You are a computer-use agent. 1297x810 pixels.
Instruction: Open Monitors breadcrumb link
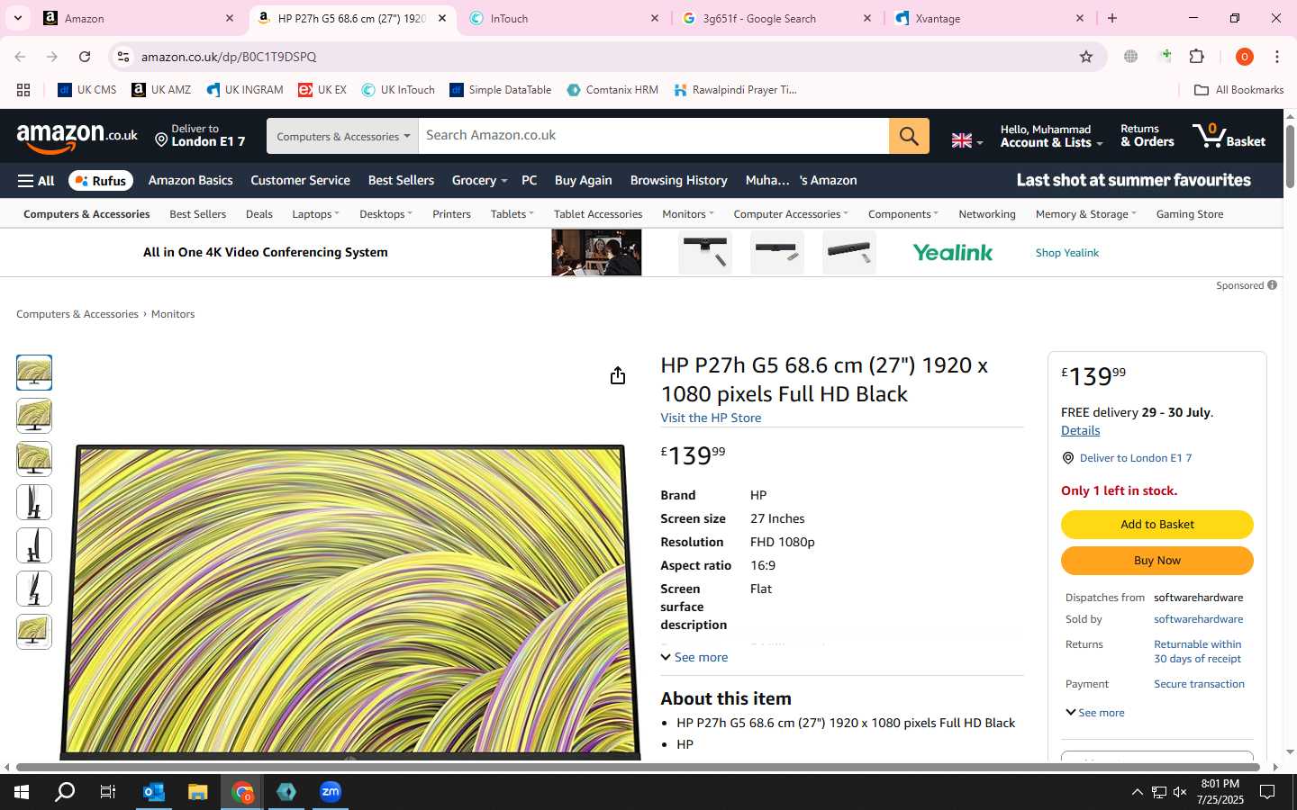173,314
